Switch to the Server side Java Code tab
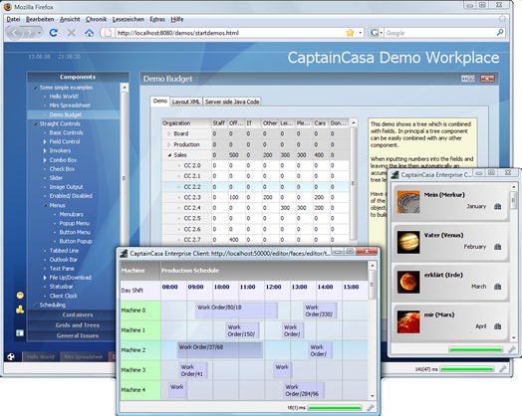The width and height of the screenshot is (522, 416). coord(232,102)
